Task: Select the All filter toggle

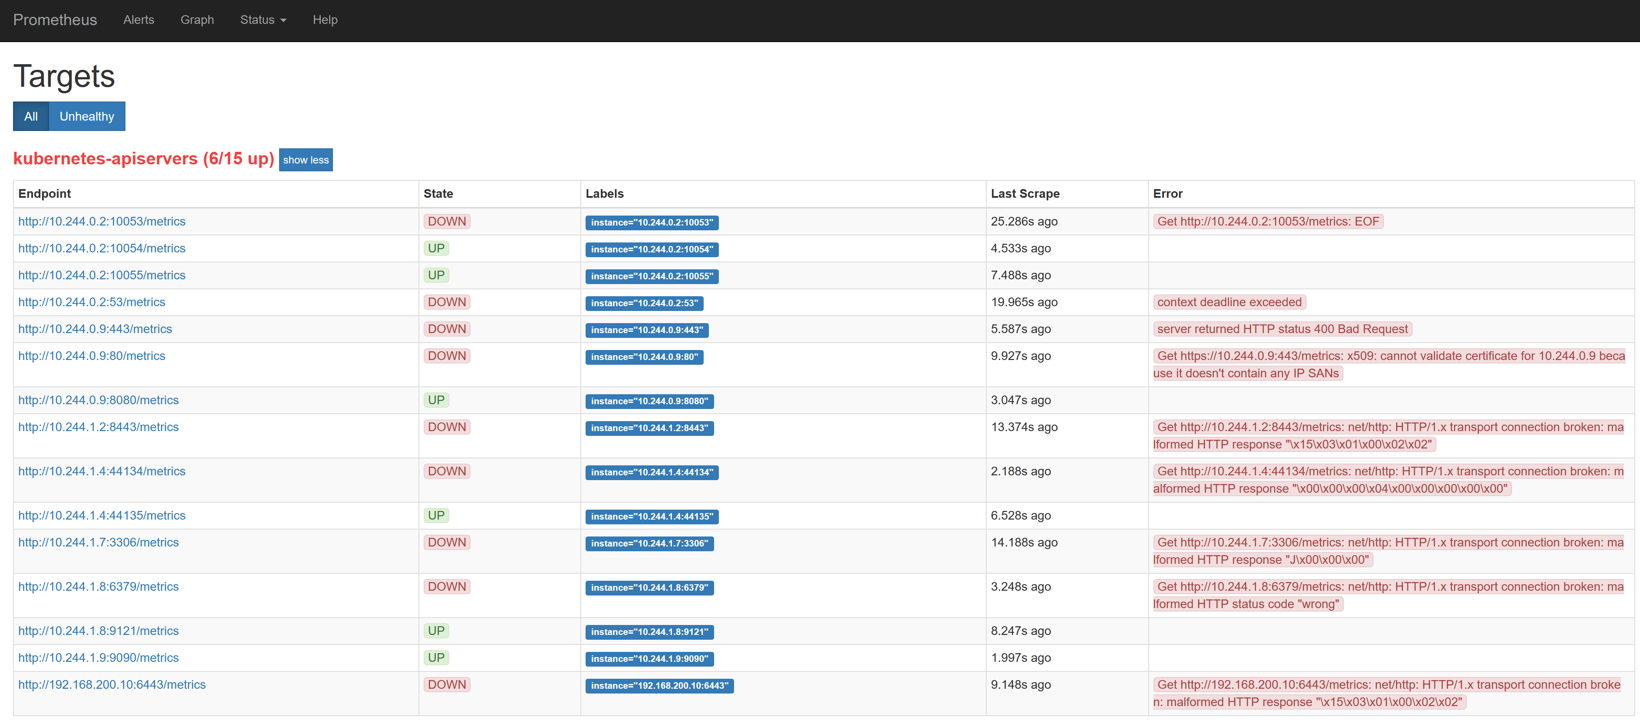Action: click(30, 116)
